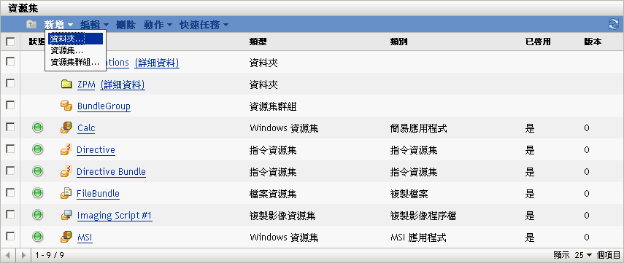
Task: Click the ZPM folder icon
Action: pyautogui.click(x=66, y=85)
